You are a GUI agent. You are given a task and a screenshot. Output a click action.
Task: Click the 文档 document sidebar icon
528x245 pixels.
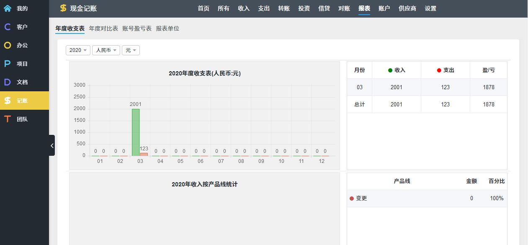8,82
